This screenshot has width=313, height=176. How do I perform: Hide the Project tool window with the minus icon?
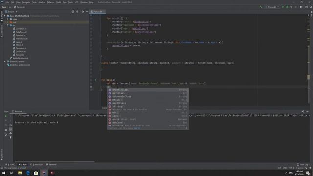(87, 12)
